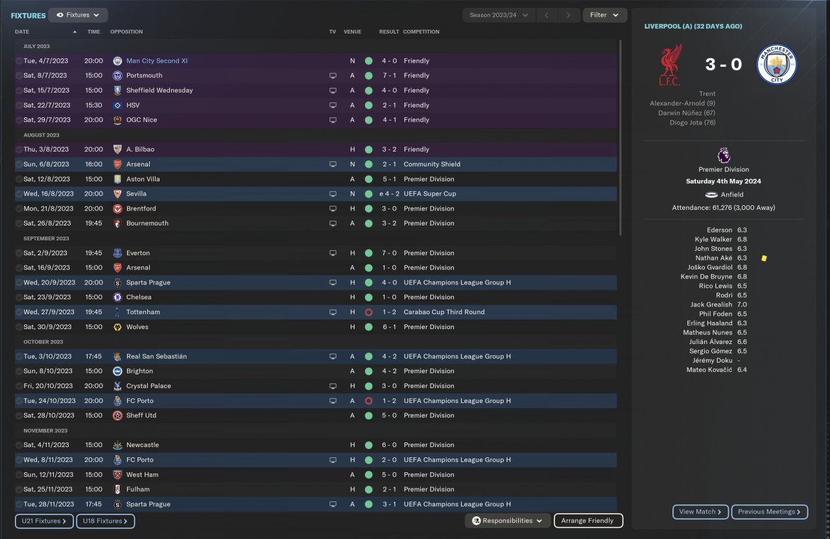The height and width of the screenshot is (539, 830).
Task: Click the Arrange Friendly button
Action: [x=587, y=521]
